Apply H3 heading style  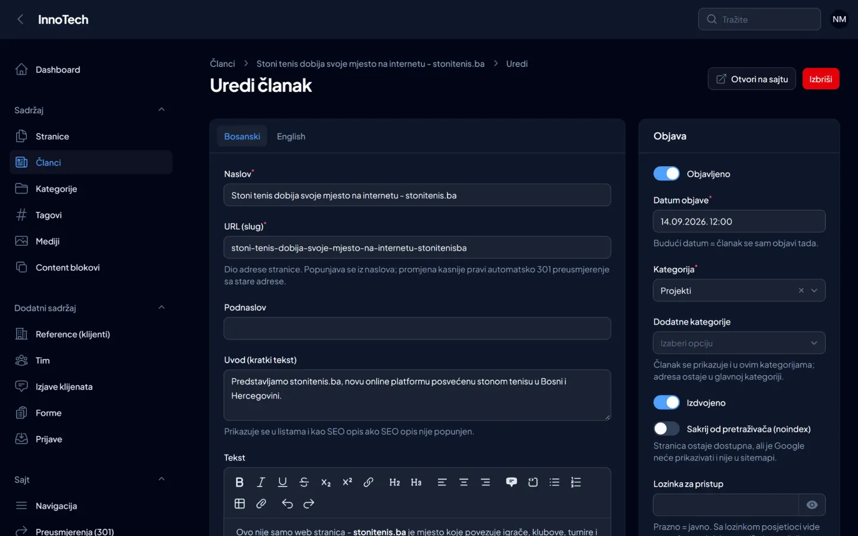[416, 482]
